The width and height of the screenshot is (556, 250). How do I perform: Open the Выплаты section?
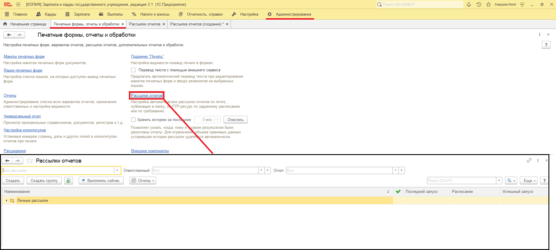click(111, 14)
